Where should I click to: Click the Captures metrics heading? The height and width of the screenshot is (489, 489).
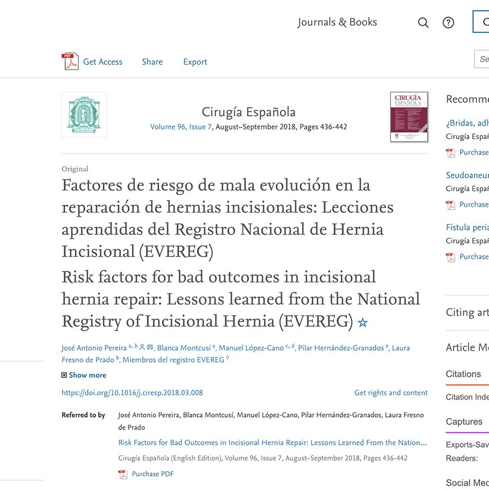464,422
